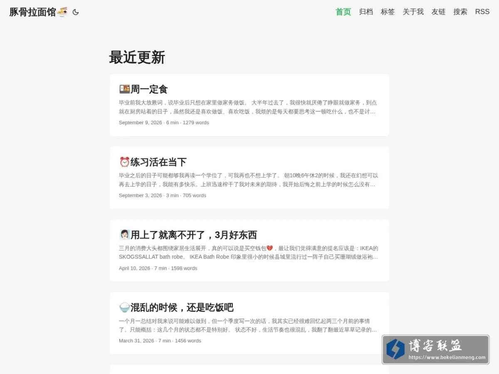Open the RSS feed link

[482, 12]
